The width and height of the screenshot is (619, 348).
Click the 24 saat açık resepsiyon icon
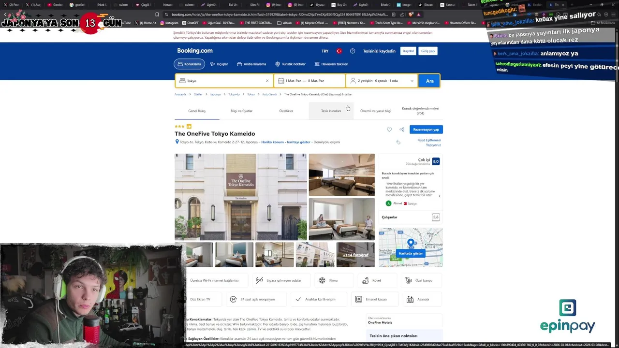pyautogui.click(x=233, y=299)
